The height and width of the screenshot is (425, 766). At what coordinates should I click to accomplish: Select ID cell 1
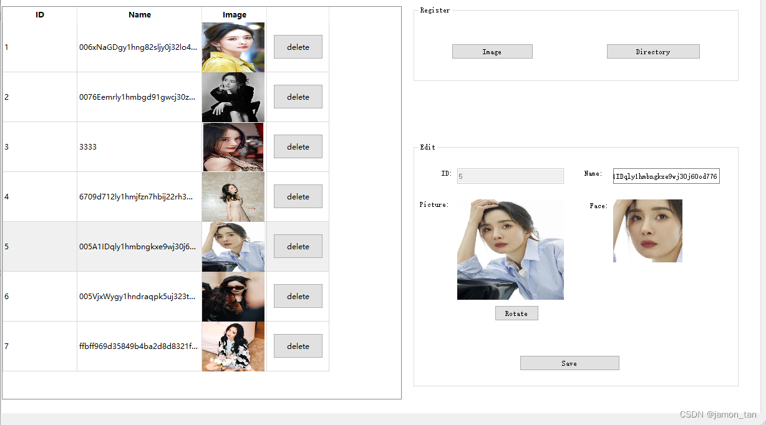click(40, 47)
